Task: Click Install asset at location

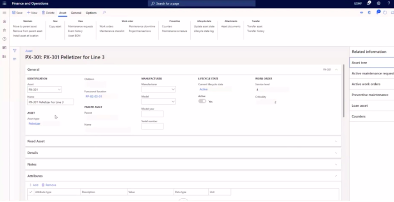Action: coord(26,36)
